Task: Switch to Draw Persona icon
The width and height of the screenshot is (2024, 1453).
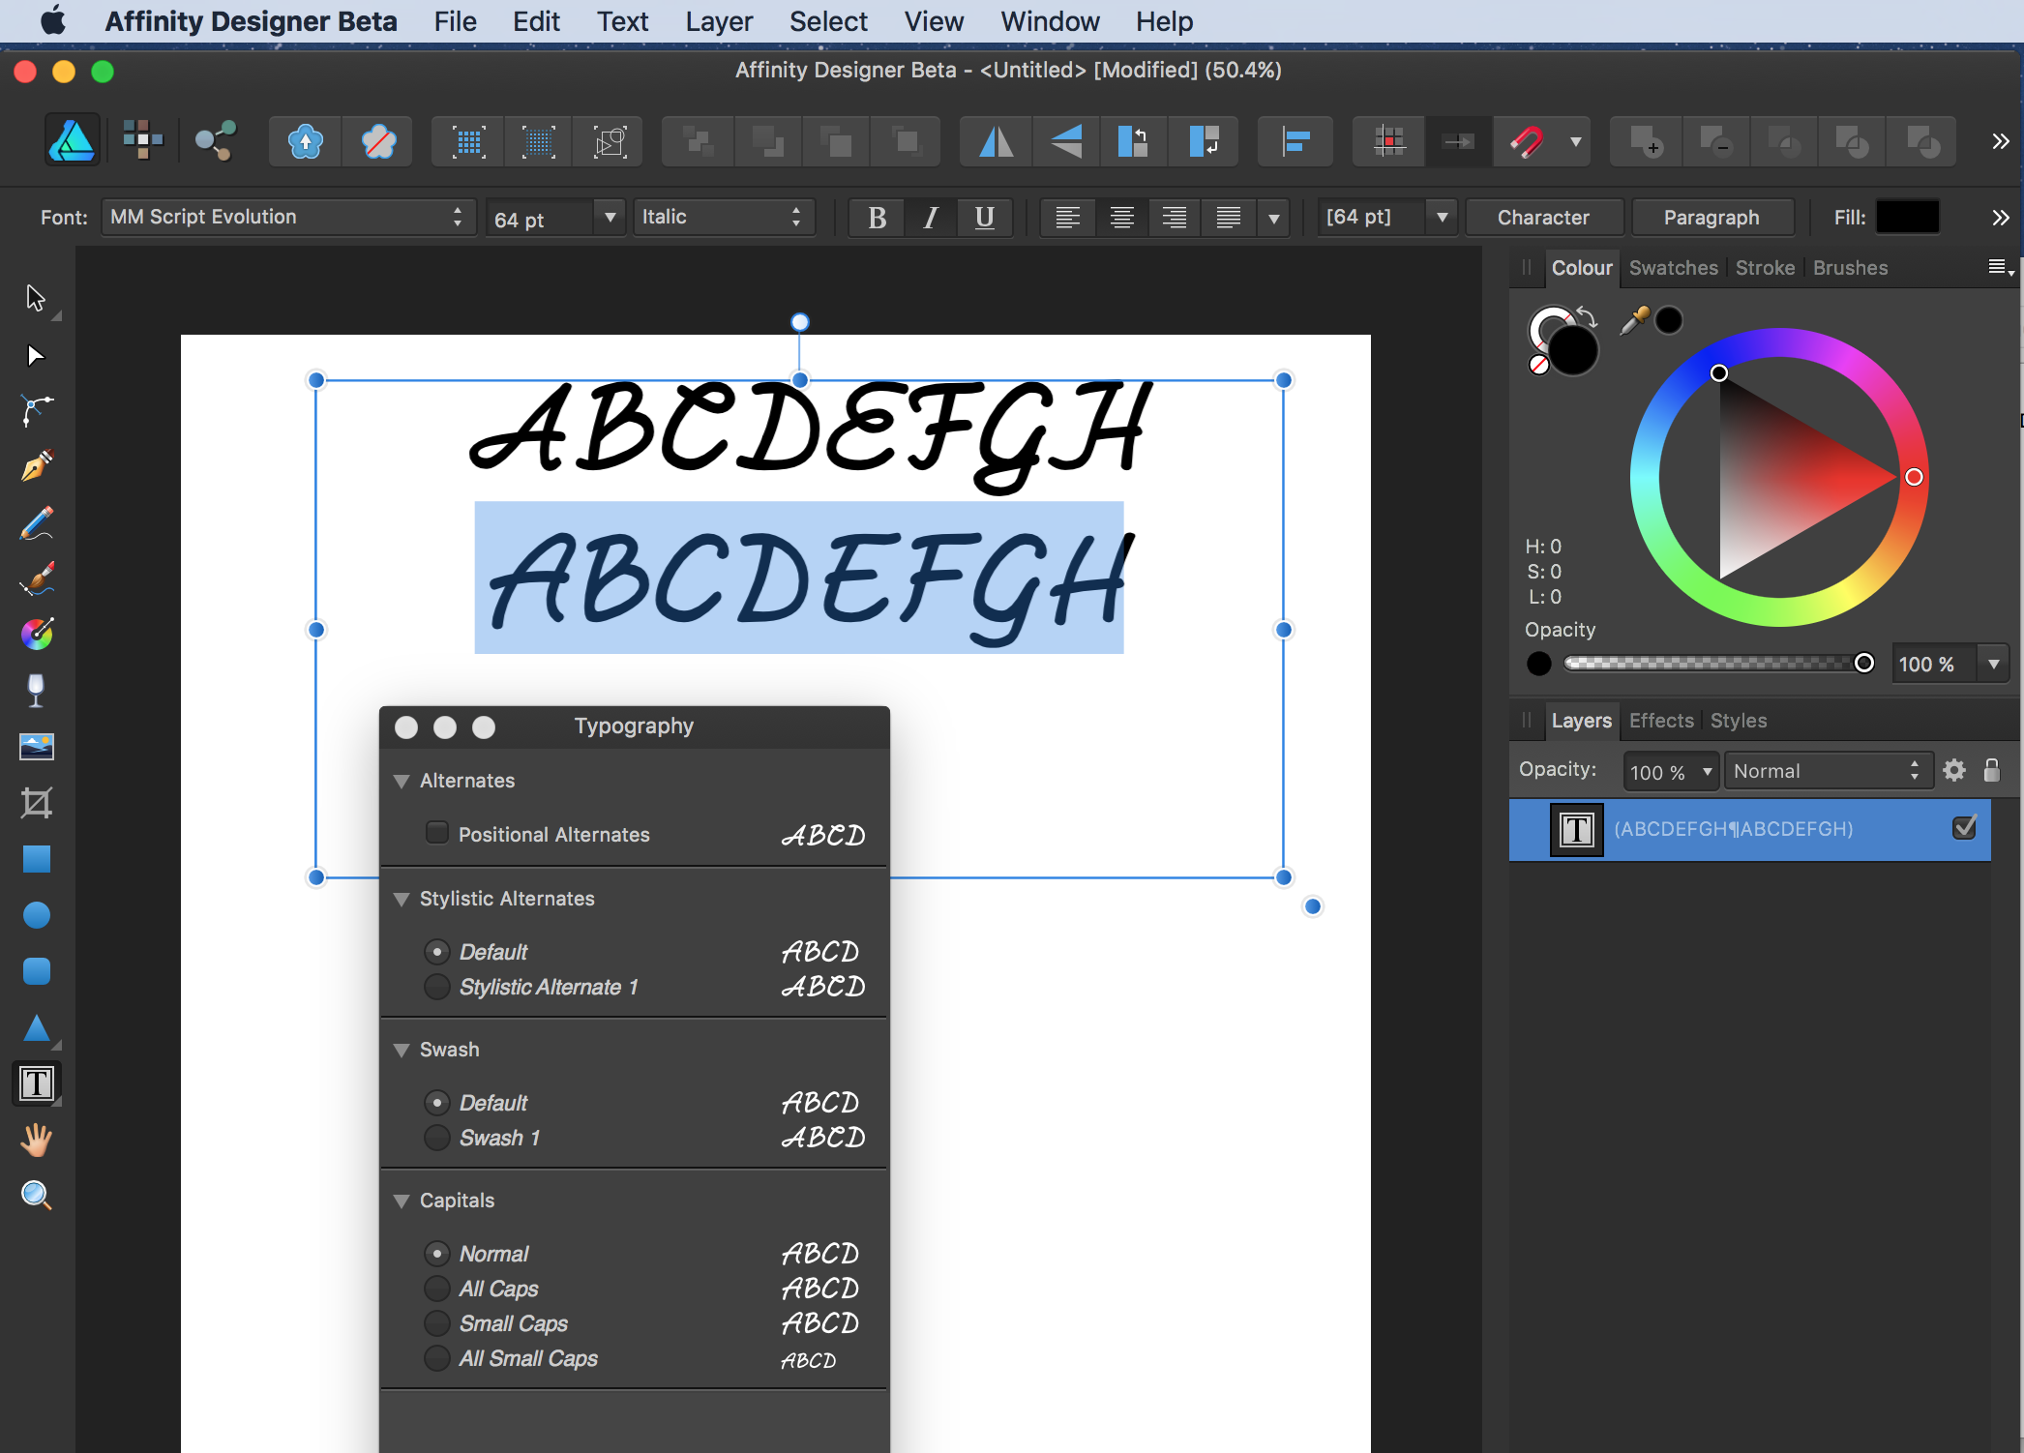Action: click(72, 141)
